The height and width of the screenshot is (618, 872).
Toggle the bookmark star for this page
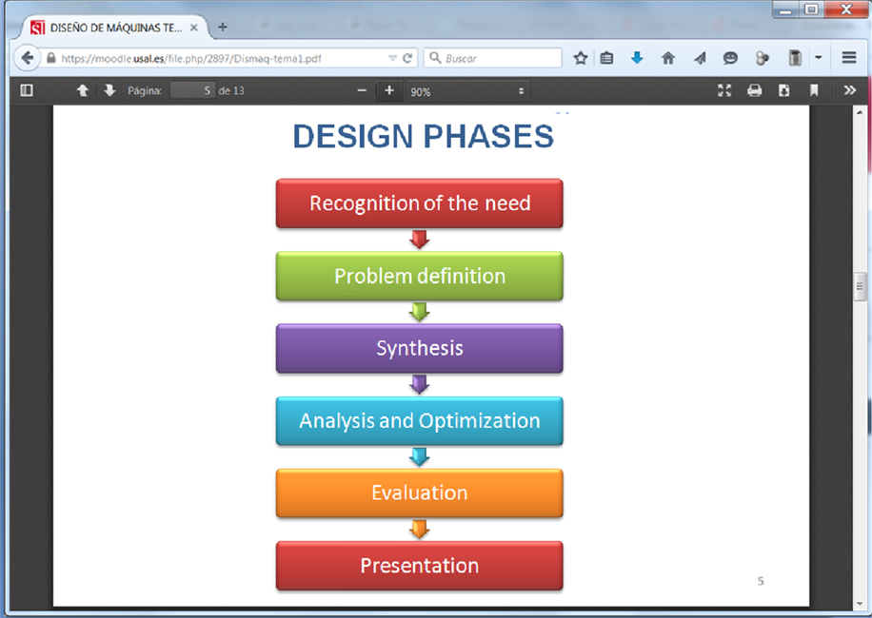[580, 58]
